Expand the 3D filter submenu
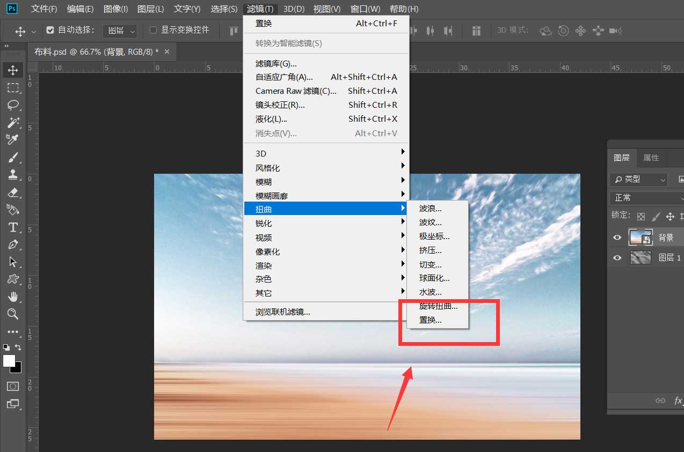This screenshot has height=452, width=684. click(x=326, y=153)
